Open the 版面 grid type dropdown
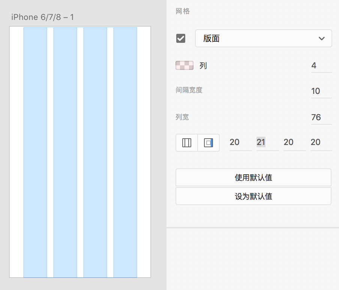The image size is (339, 290). (x=263, y=38)
